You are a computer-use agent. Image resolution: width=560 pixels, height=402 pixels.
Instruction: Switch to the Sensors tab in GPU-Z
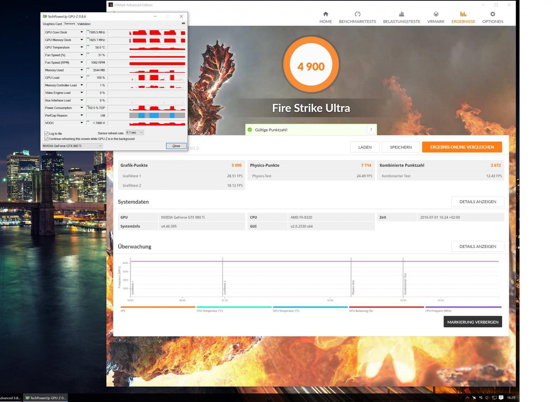(69, 23)
